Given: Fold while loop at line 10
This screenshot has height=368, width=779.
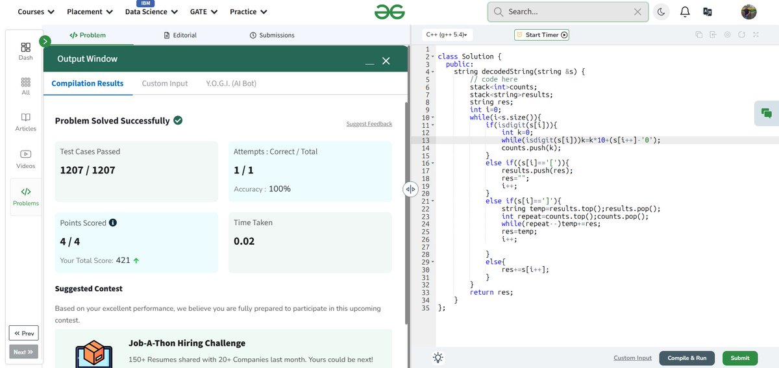Looking at the screenshot, I should 433,117.
